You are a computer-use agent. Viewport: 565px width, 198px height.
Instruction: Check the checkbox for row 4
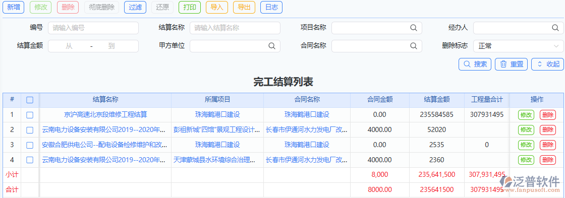coord(30,160)
